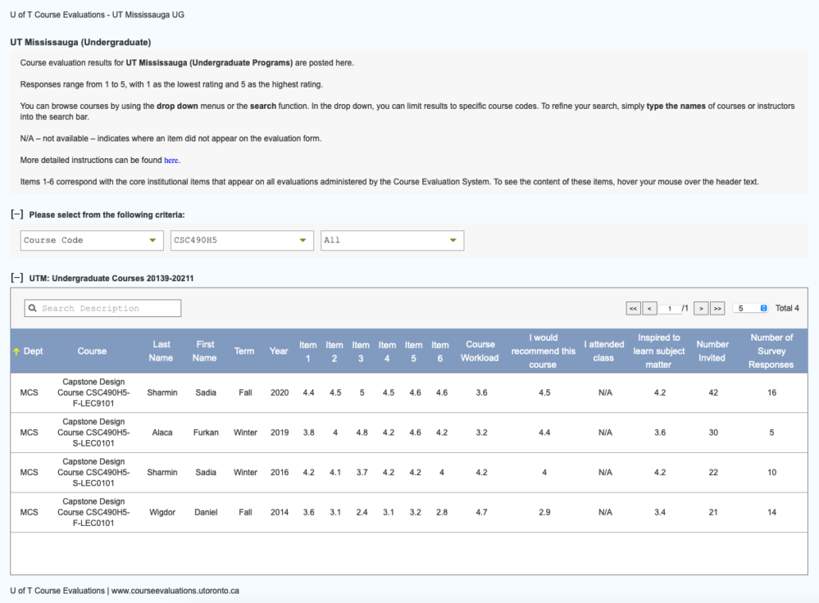Open the rows-per-page selector showing 5
This screenshot has width=819, height=603.
coord(751,308)
